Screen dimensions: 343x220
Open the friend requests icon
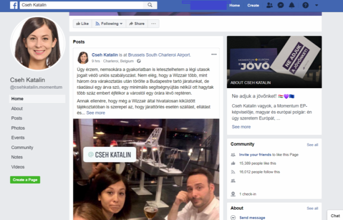click(269, 5)
